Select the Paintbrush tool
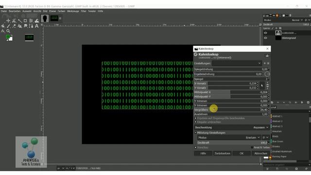Viewport: 311px width, 175px height. coord(8,26)
